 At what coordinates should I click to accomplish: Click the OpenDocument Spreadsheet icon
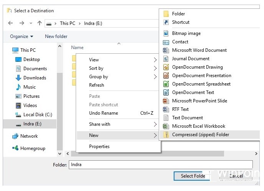[166, 84]
